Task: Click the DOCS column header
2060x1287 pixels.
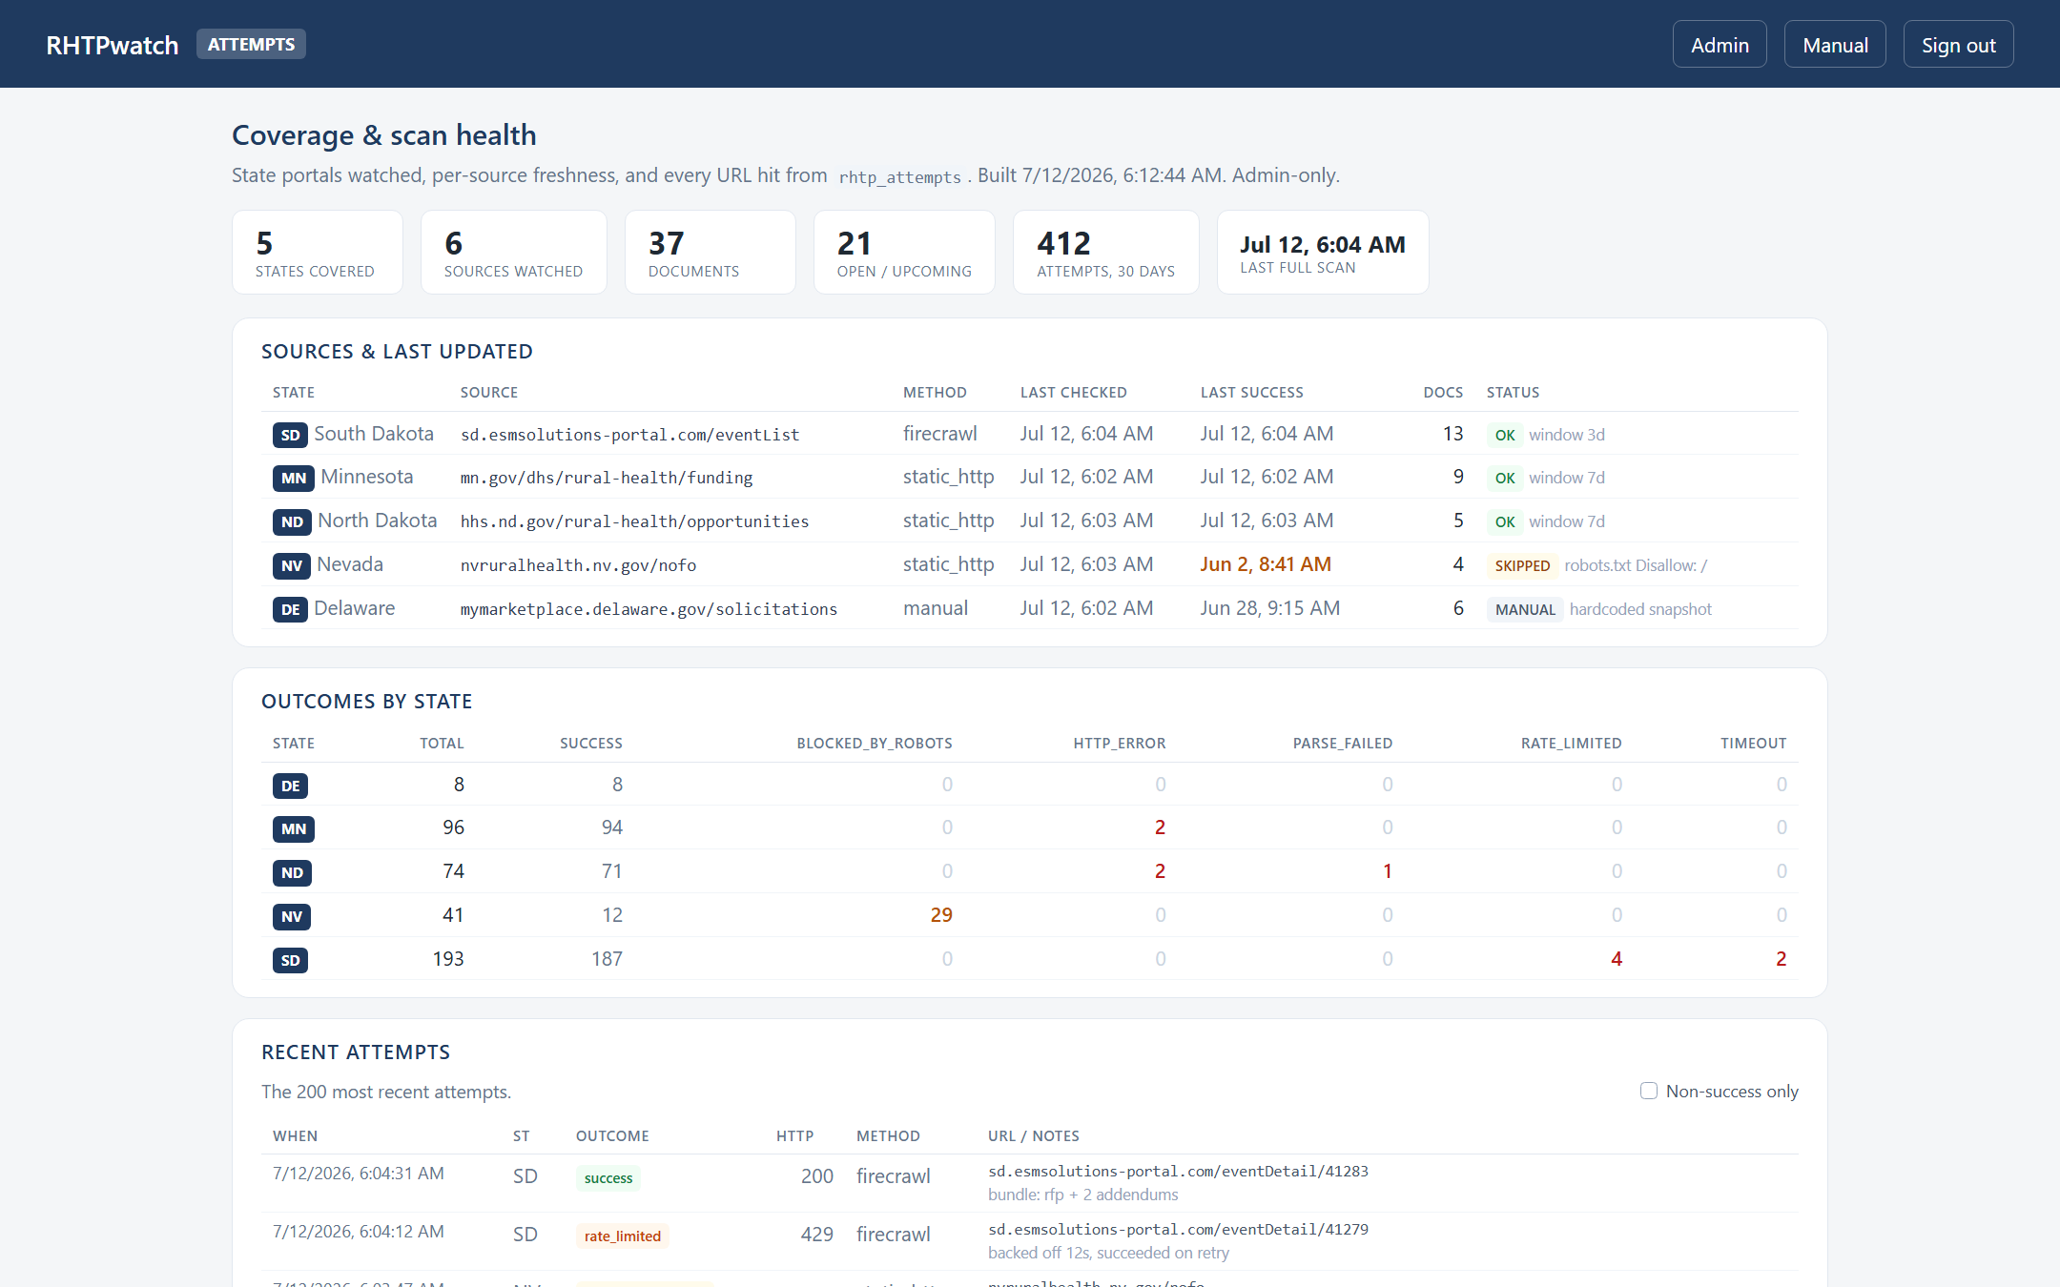Action: point(1443,393)
